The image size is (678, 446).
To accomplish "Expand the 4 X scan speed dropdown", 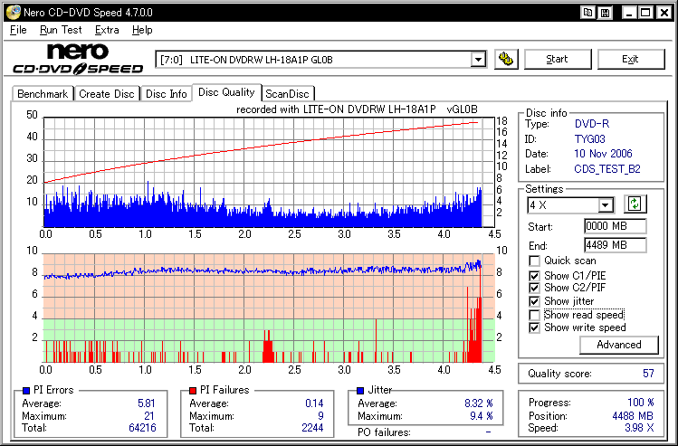I will point(606,205).
